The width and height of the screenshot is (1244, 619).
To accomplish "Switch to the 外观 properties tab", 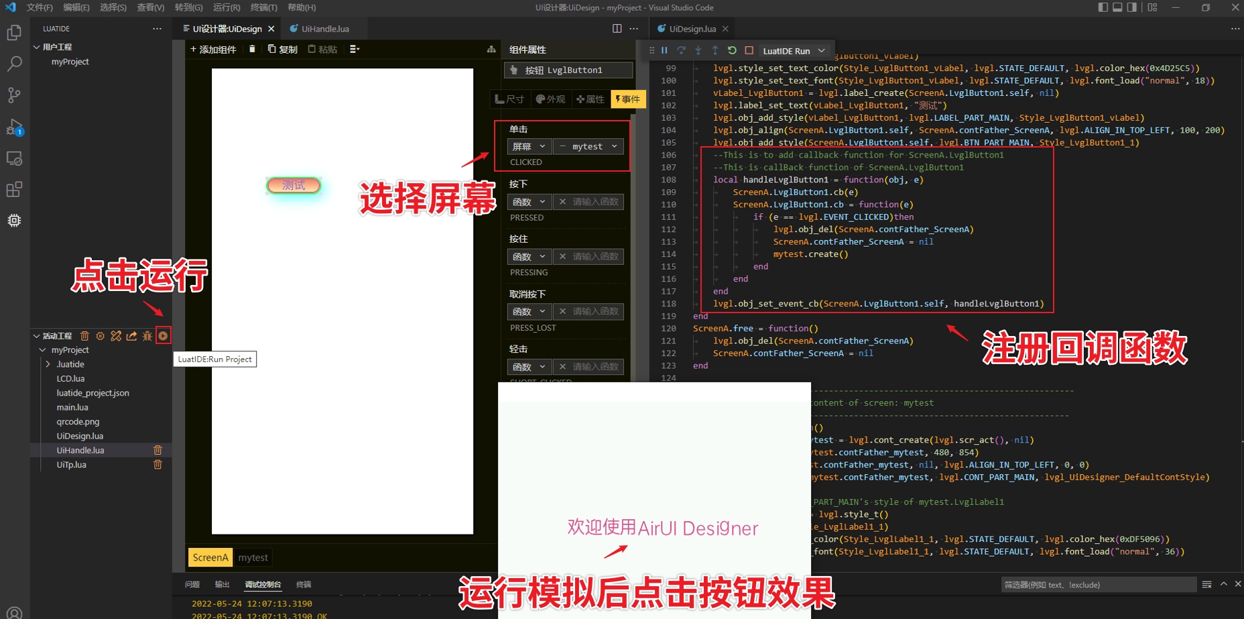I will [x=550, y=99].
